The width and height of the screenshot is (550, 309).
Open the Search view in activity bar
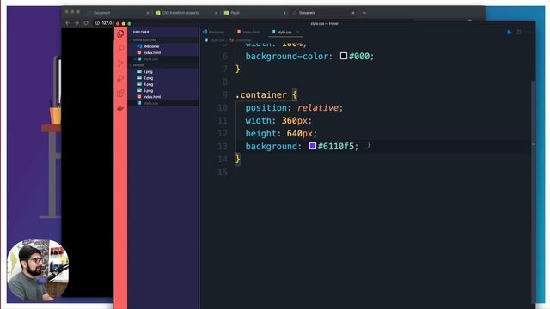pyautogui.click(x=120, y=48)
